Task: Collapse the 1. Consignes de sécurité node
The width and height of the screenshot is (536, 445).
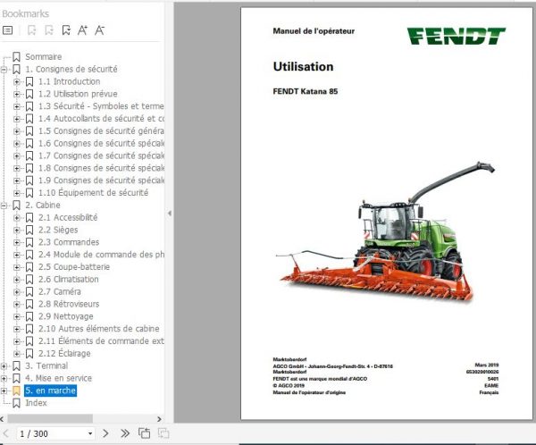Action: [x=4, y=70]
